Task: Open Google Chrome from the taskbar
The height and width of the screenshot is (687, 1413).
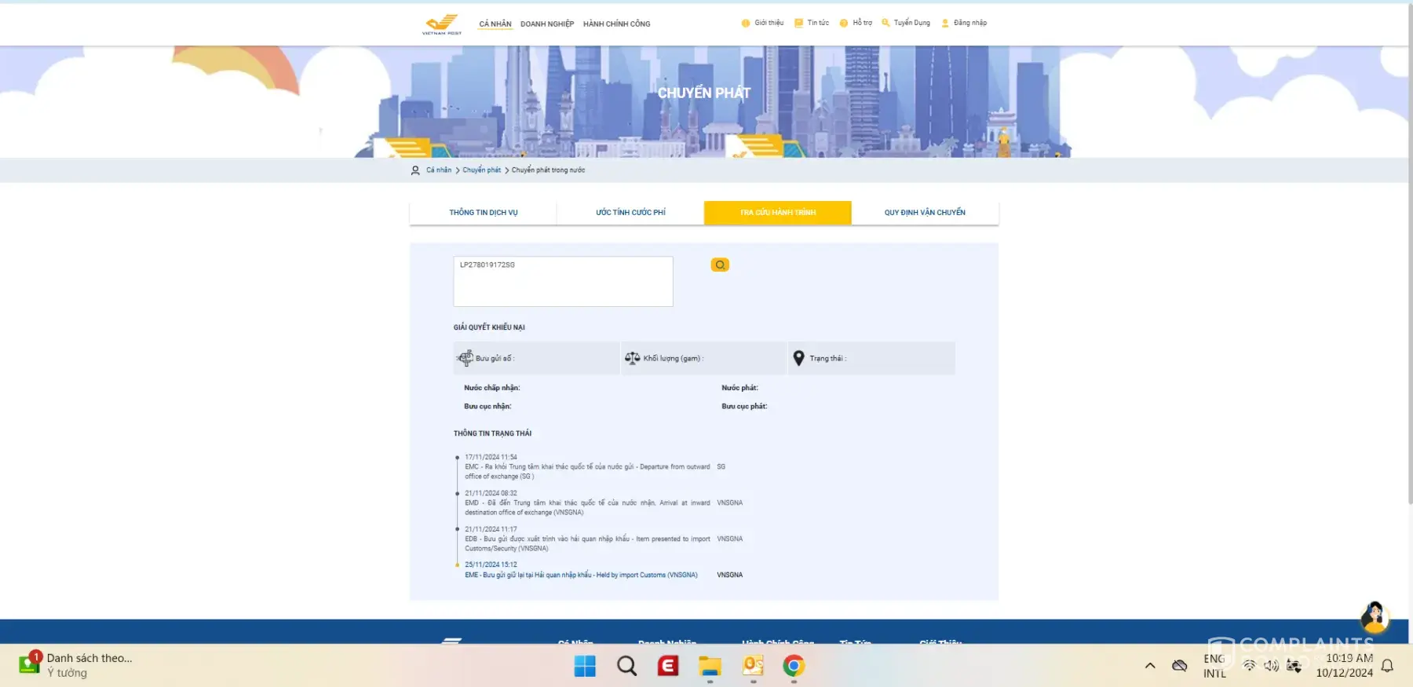Action: (794, 667)
